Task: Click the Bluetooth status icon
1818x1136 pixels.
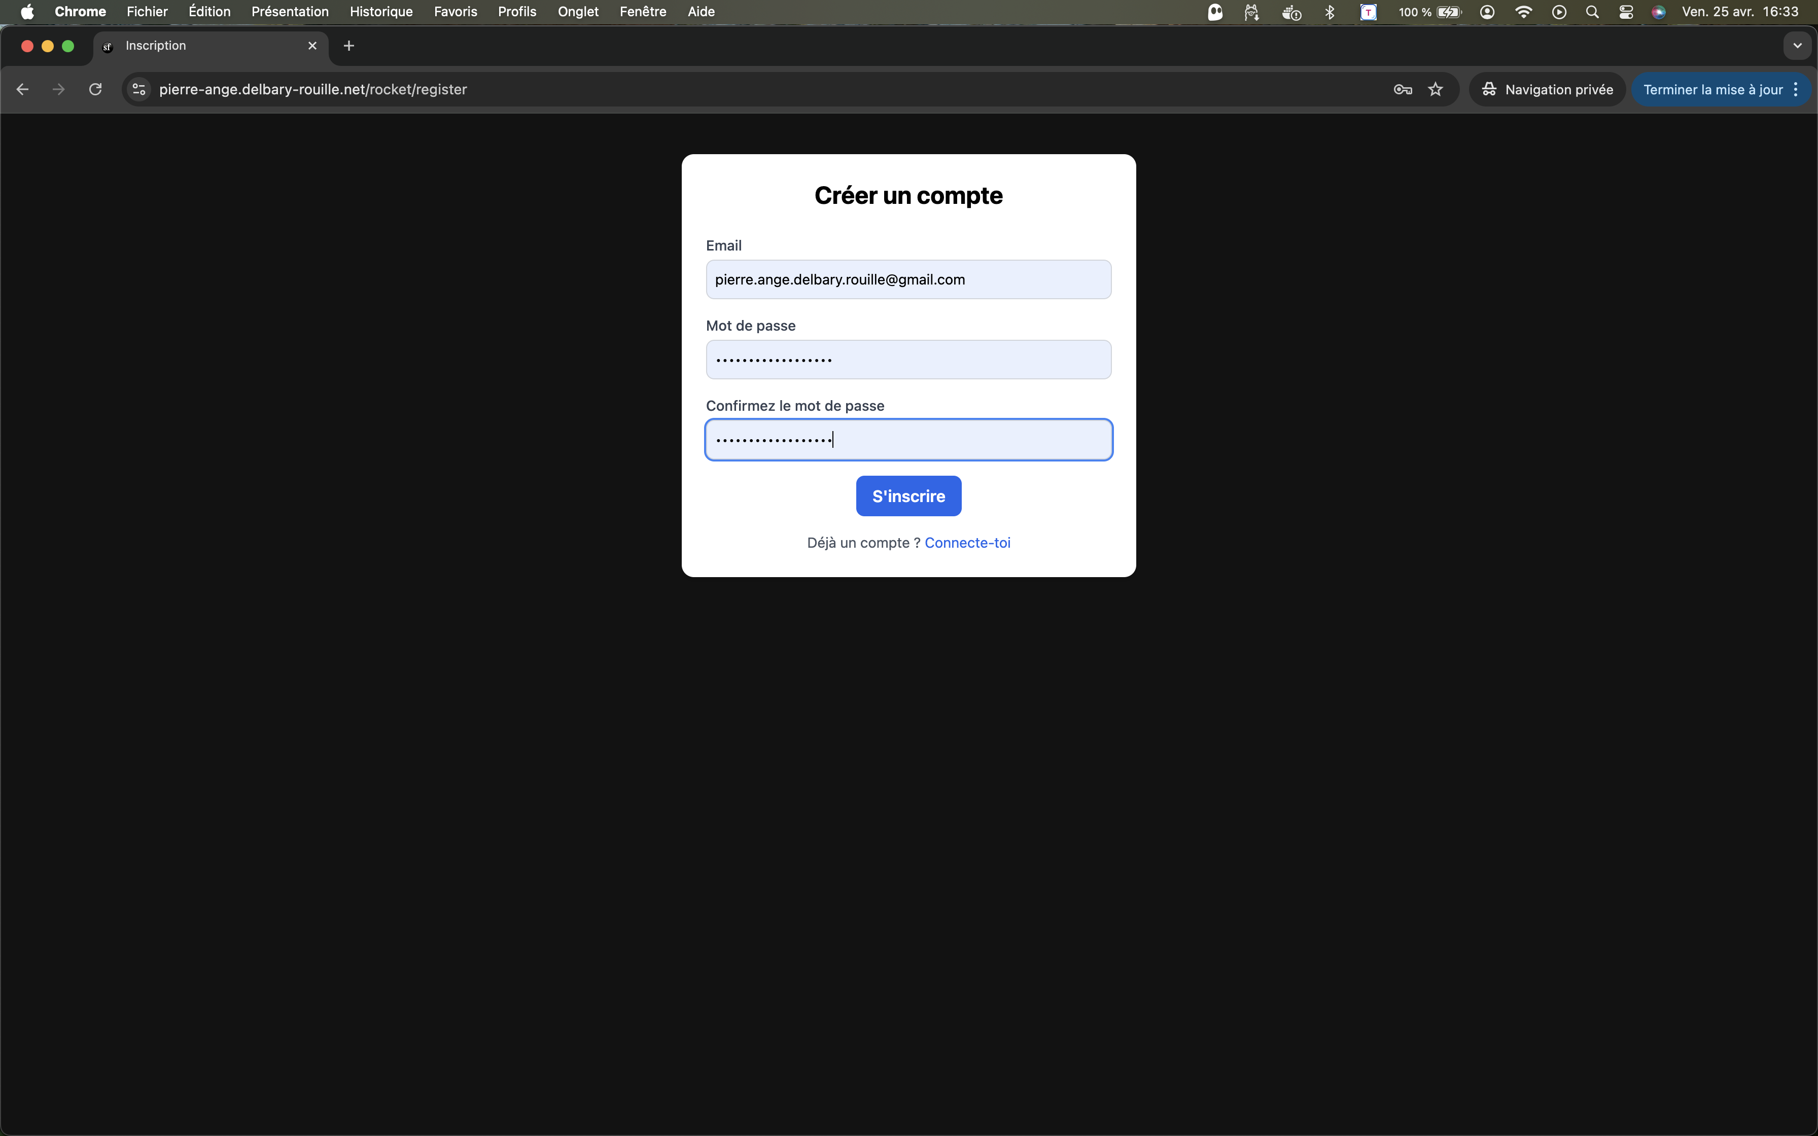Action: pos(1330,12)
